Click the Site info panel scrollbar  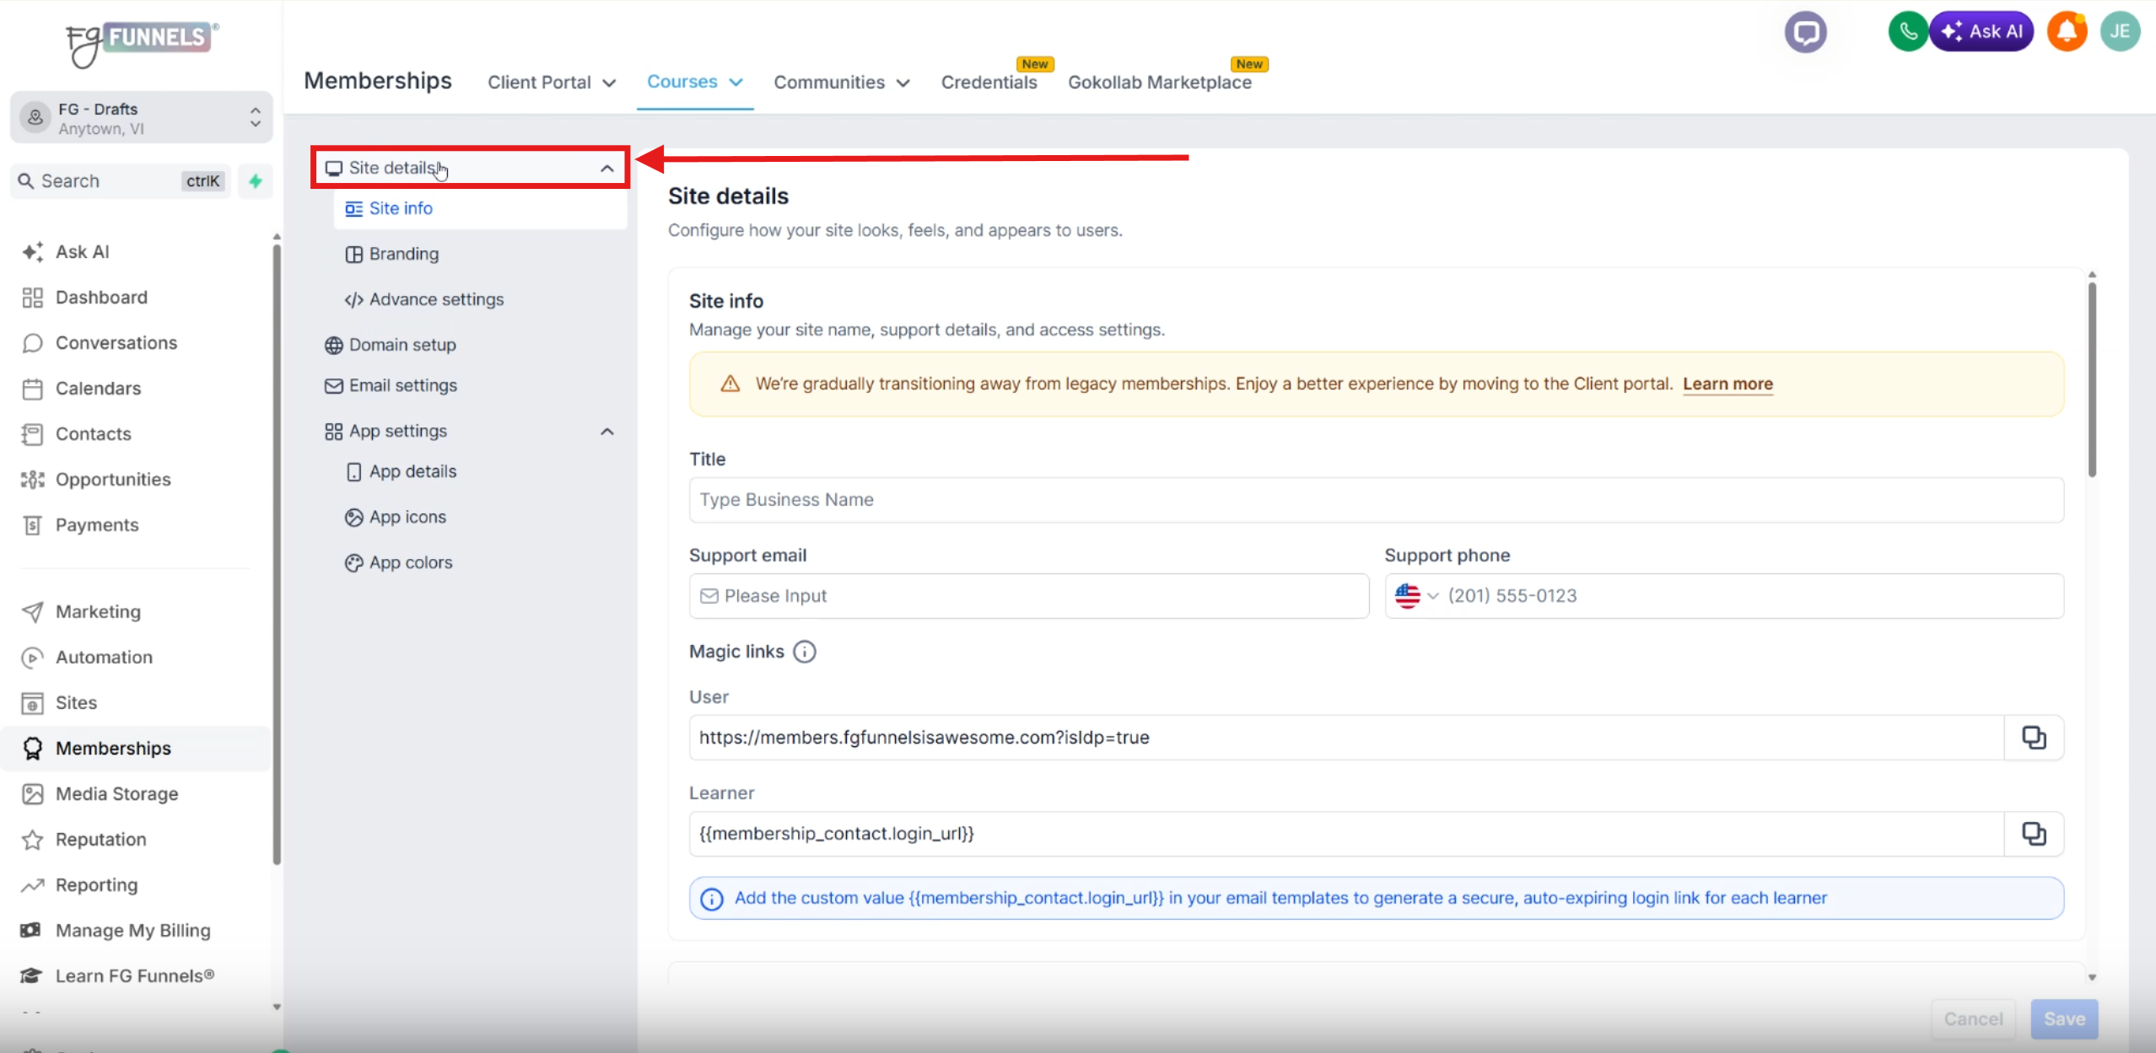click(2092, 379)
